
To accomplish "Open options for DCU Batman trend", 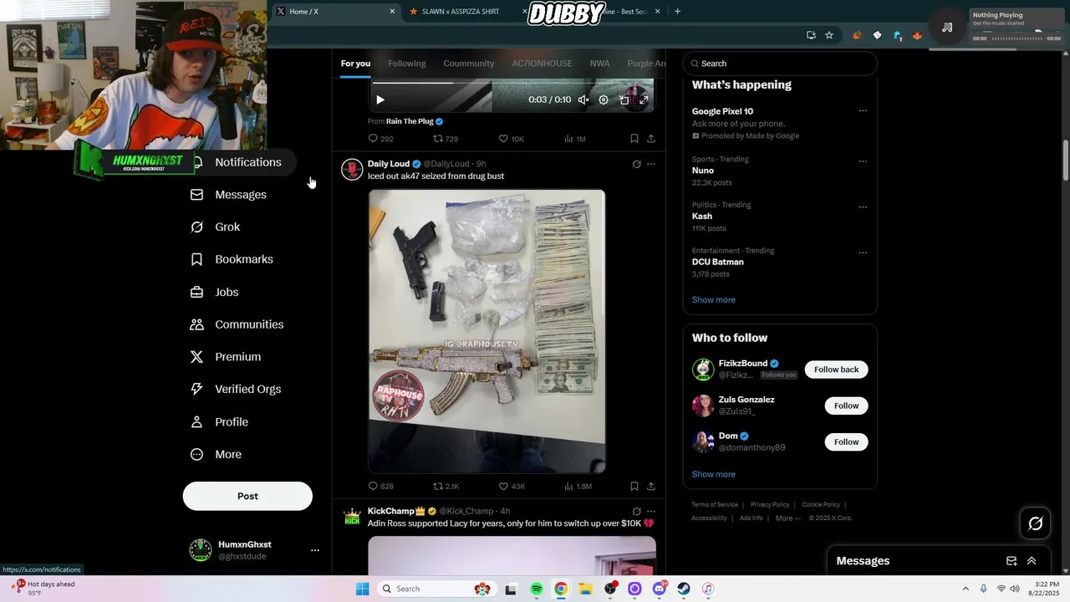I will [x=863, y=253].
